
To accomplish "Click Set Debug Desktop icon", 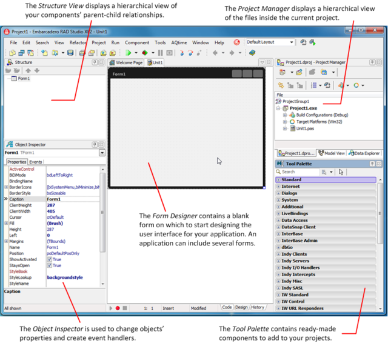I will (313, 42).
